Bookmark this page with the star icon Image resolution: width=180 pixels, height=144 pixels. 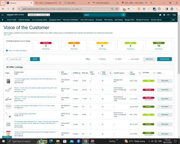pos(117,9)
